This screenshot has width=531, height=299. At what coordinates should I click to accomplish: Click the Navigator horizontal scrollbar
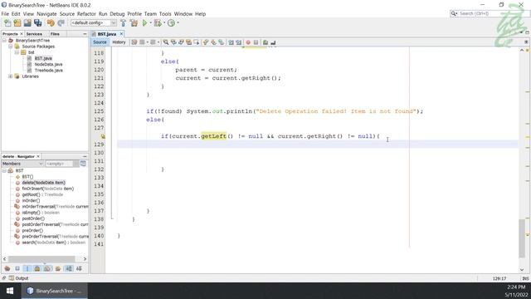click(41, 259)
